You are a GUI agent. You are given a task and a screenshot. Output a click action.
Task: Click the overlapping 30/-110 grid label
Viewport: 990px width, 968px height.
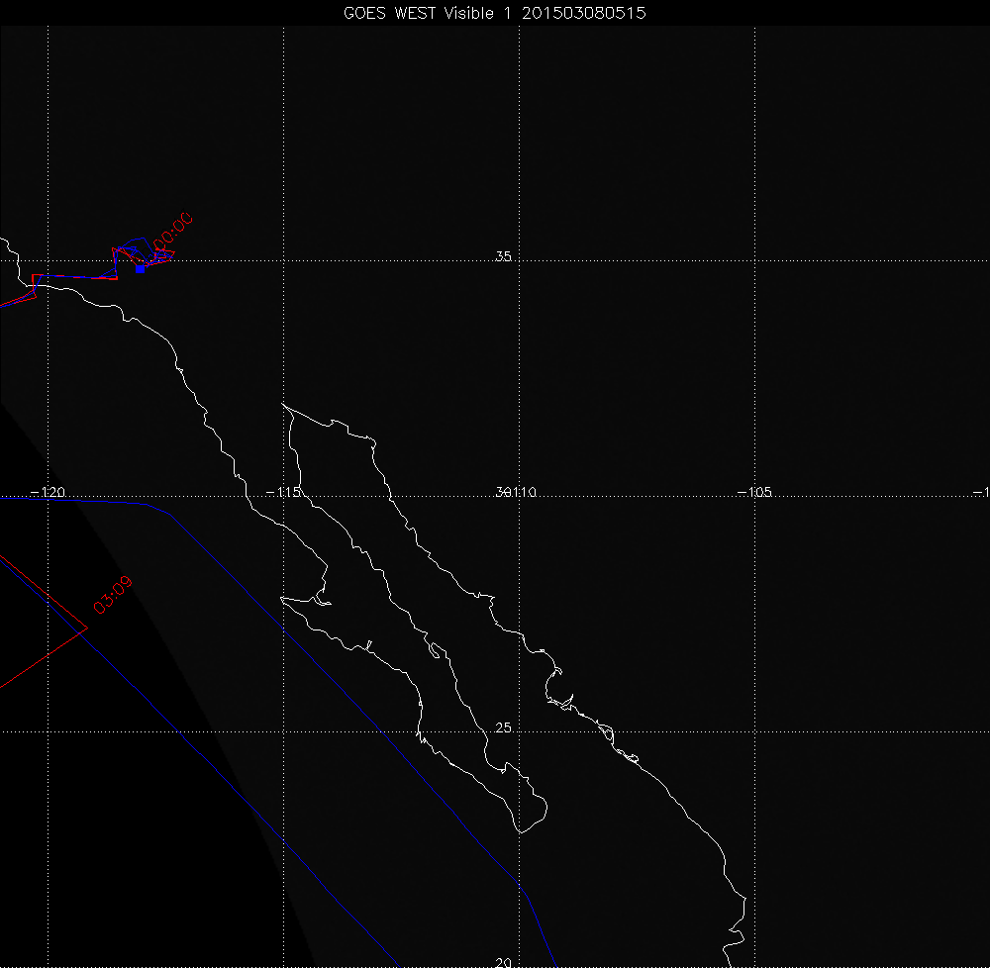pos(515,492)
